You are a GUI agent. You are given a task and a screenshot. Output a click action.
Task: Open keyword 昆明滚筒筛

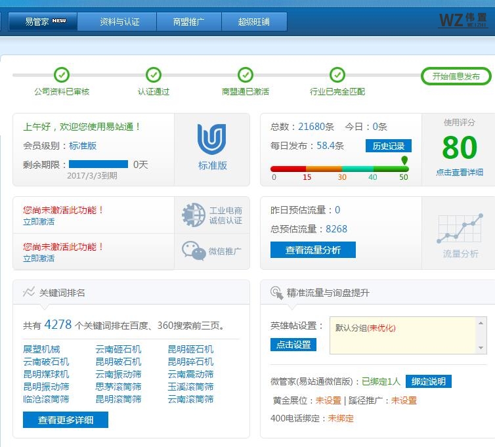pyautogui.click(x=118, y=399)
